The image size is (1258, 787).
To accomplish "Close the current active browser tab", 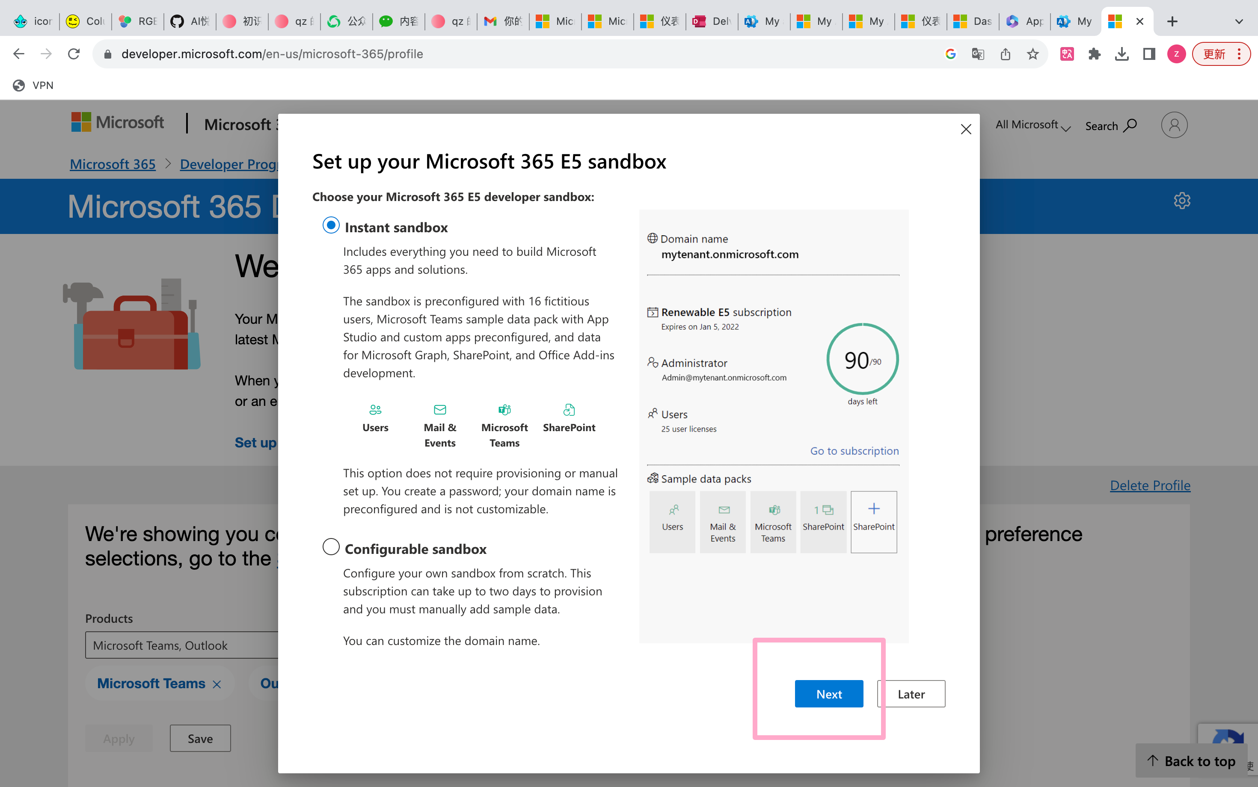I will (x=1140, y=21).
